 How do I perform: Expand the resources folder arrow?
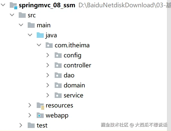tap(30, 105)
